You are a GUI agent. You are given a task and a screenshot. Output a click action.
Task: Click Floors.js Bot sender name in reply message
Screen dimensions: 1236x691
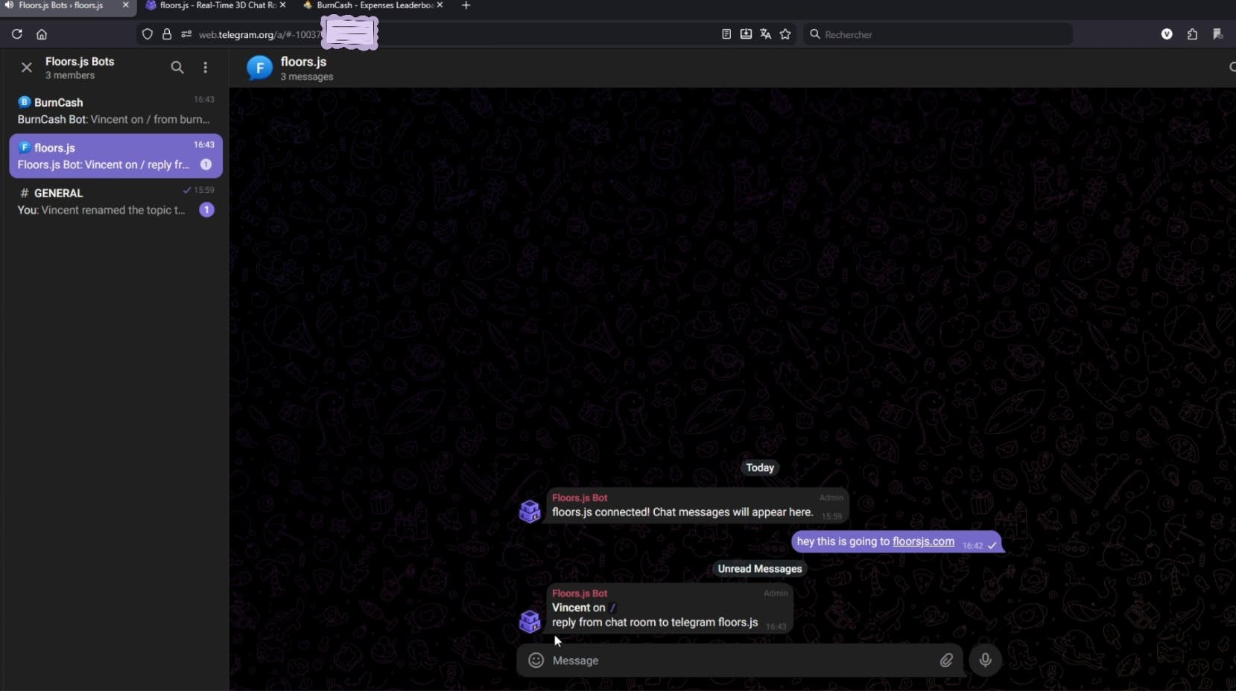[x=580, y=593]
